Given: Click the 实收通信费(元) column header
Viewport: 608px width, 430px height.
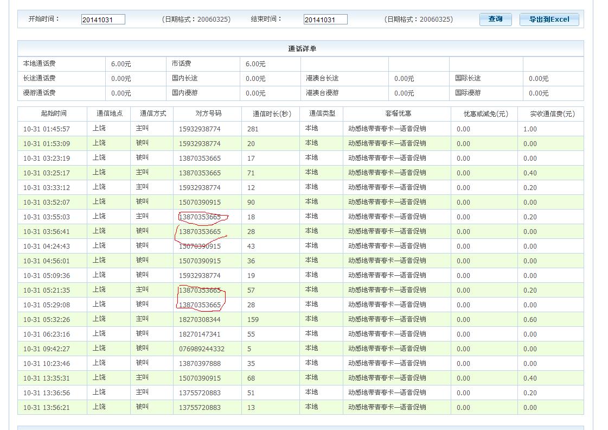Looking at the screenshot, I should pyautogui.click(x=552, y=114).
